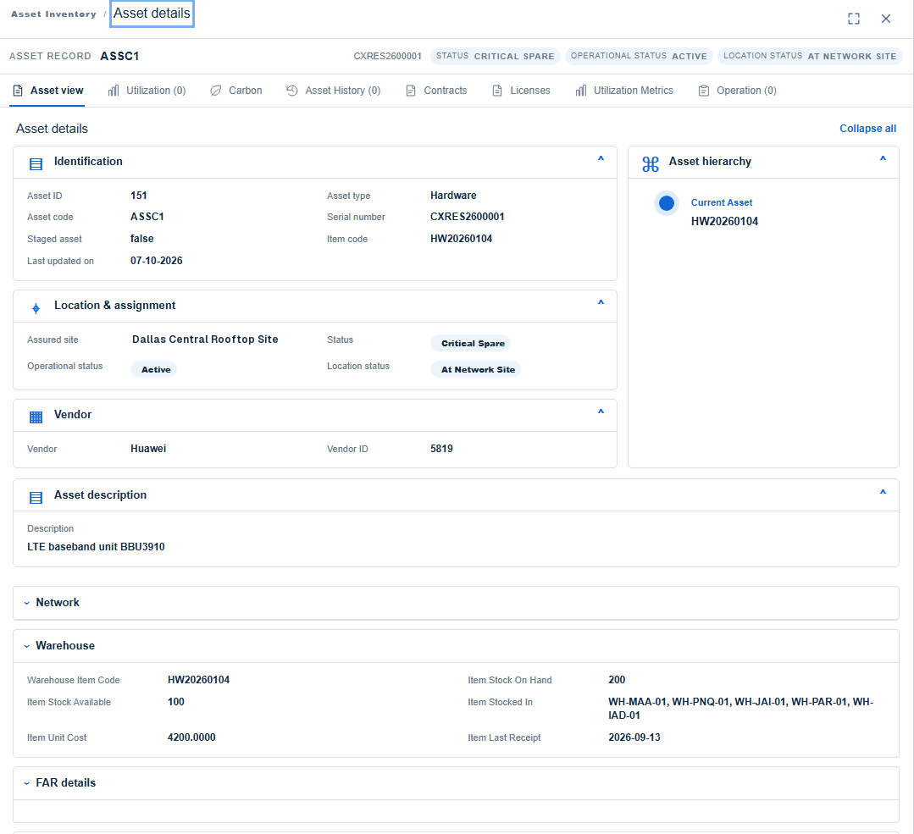Click the header Status Critical Spare badge
Viewport: 914px width, 834px height.
tap(495, 56)
